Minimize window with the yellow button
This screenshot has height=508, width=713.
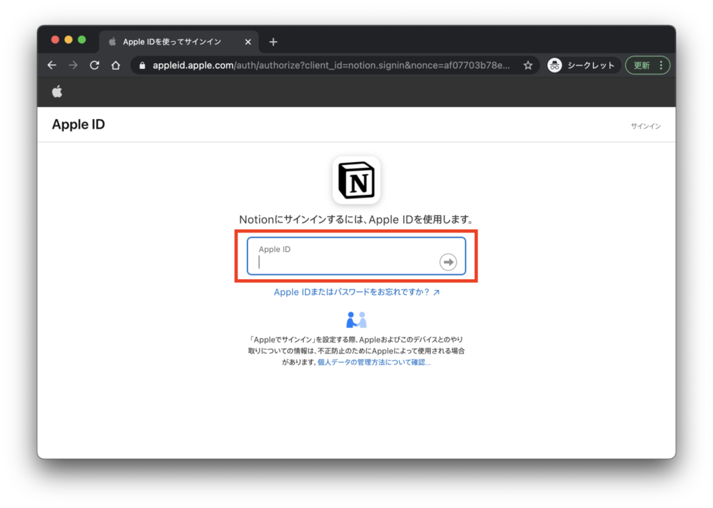[x=69, y=40]
